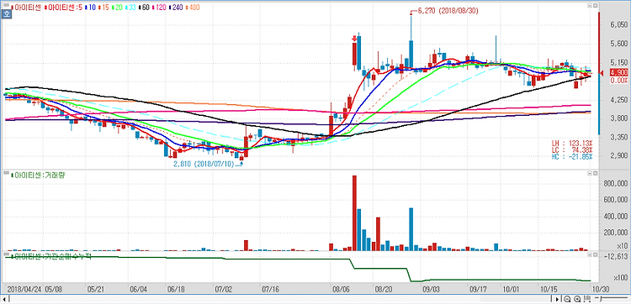
Task: Maximize the price chart pane
Action: pyautogui.click(x=595, y=6)
